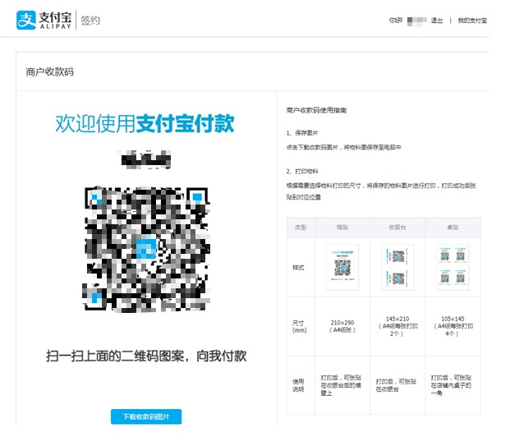Click the 签约 header label
The height and width of the screenshot is (437, 519).
pos(90,21)
